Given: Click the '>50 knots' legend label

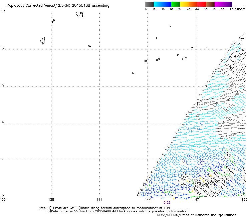Looking at the screenshot, I should (x=237, y=9).
